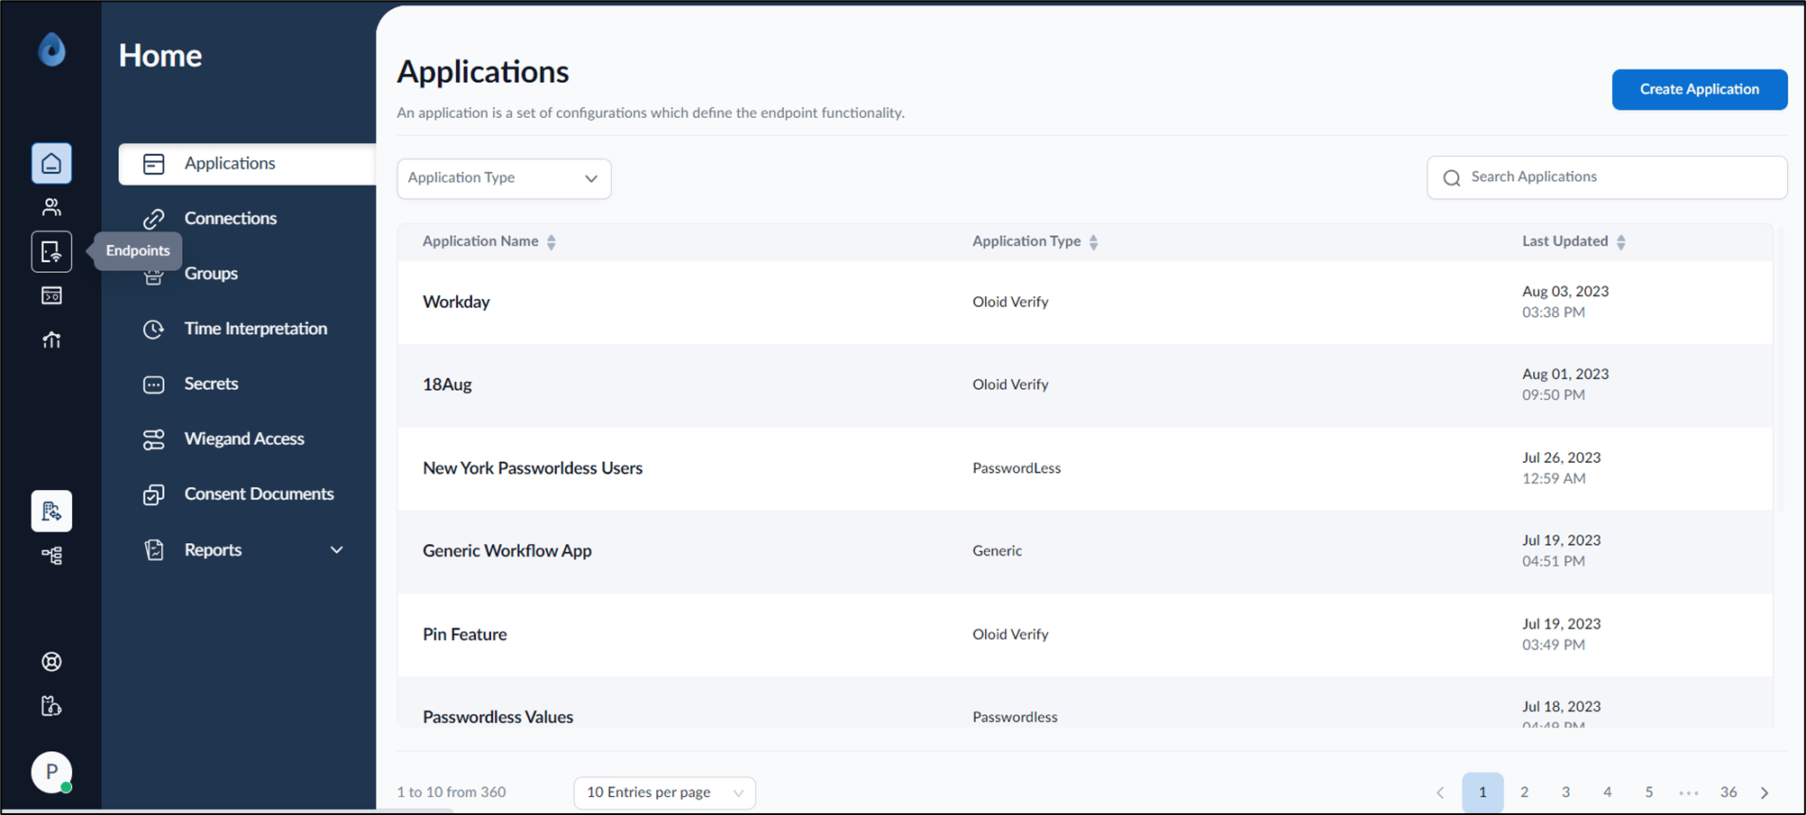Viewport: 1806px width, 815px height.
Task: Click the rail icon above profile avatar
Action: point(51,706)
